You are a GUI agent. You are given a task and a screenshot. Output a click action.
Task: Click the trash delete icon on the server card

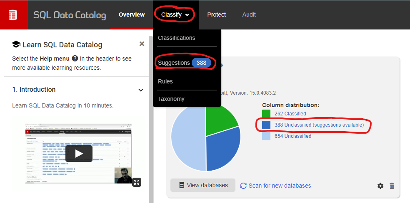tap(392, 186)
